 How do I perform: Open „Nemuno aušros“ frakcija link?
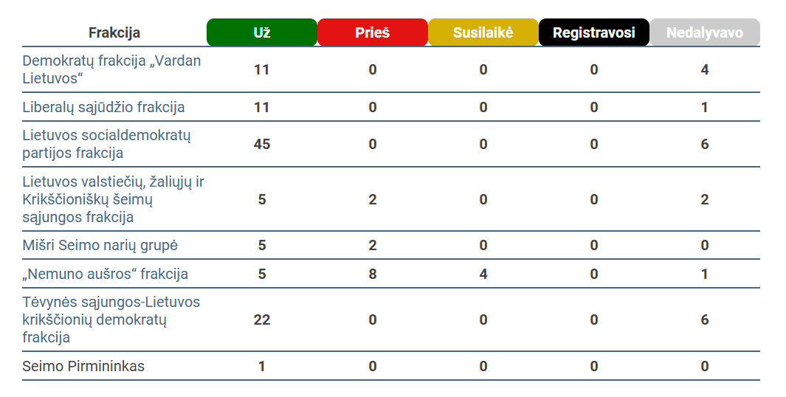(x=106, y=275)
